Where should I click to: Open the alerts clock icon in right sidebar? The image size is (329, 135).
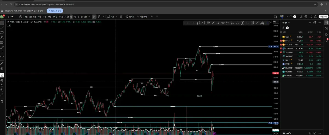[x=326, y=29]
